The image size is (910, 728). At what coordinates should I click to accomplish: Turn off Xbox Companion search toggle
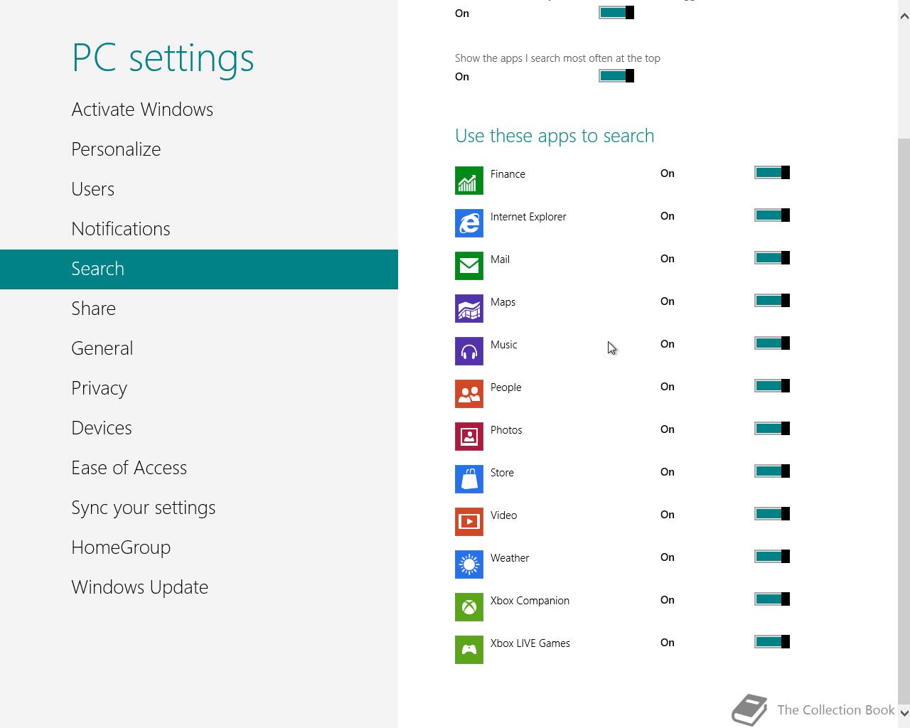[x=772, y=599]
